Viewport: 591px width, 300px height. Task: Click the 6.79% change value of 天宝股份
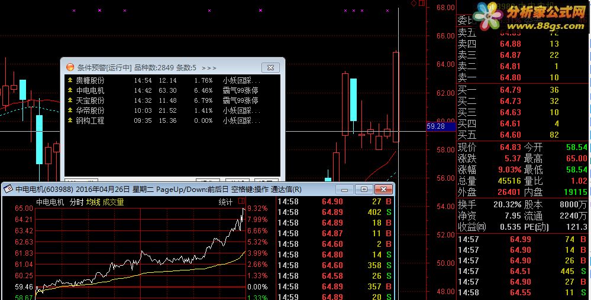tap(204, 100)
